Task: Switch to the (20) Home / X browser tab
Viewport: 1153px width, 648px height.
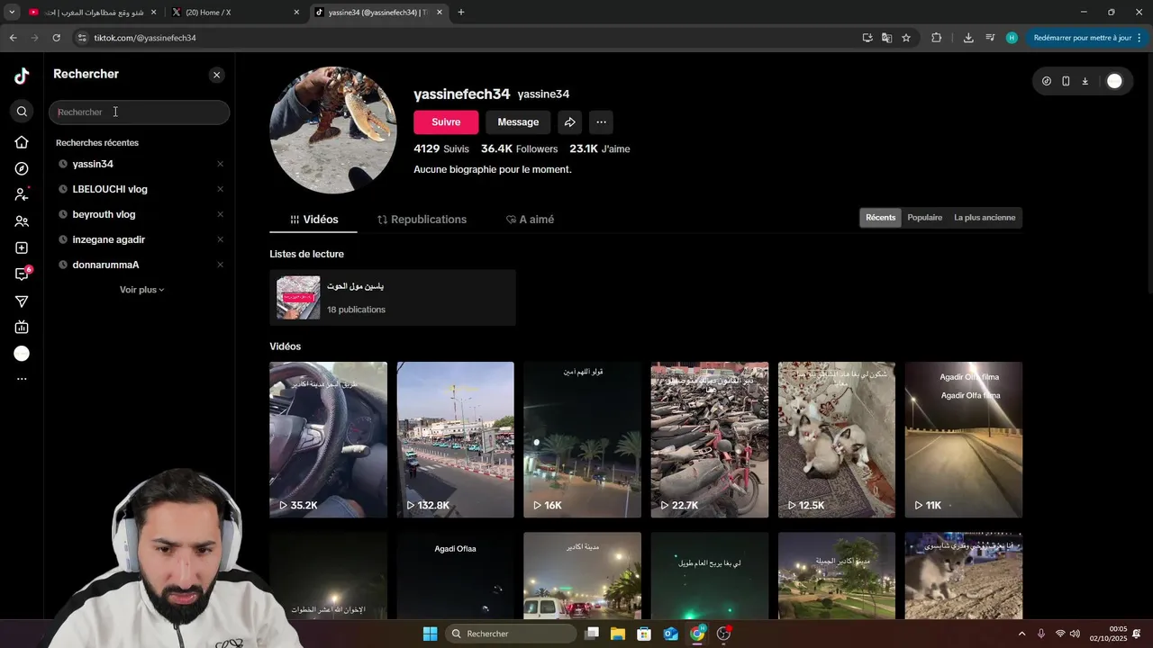Action: [234, 13]
